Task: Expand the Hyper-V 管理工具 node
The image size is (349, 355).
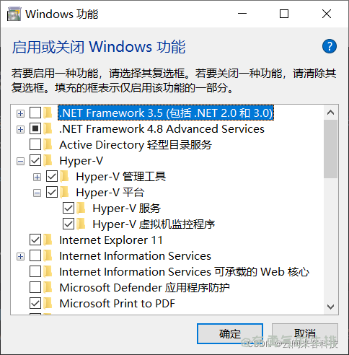Action: pyautogui.click(x=37, y=177)
